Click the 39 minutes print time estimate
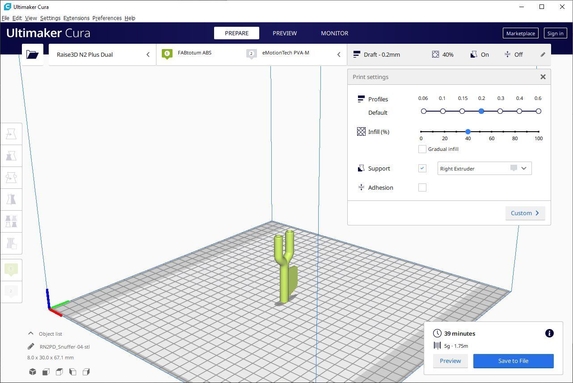The height and width of the screenshot is (383, 573). [x=459, y=333]
